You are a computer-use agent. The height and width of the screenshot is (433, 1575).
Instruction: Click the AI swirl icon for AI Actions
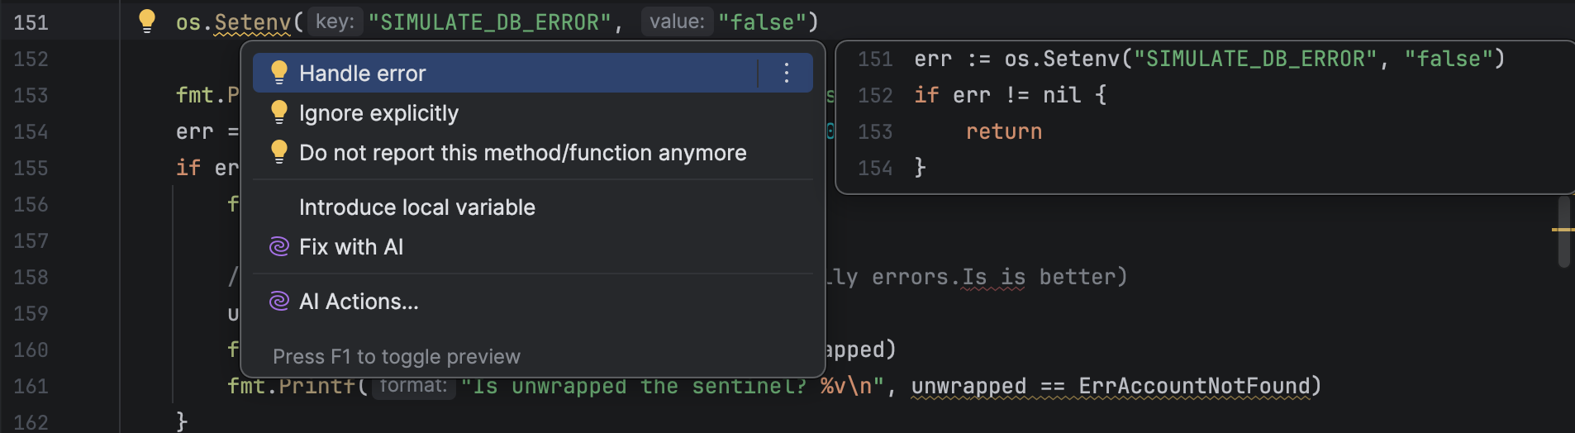[x=279, y=301]
